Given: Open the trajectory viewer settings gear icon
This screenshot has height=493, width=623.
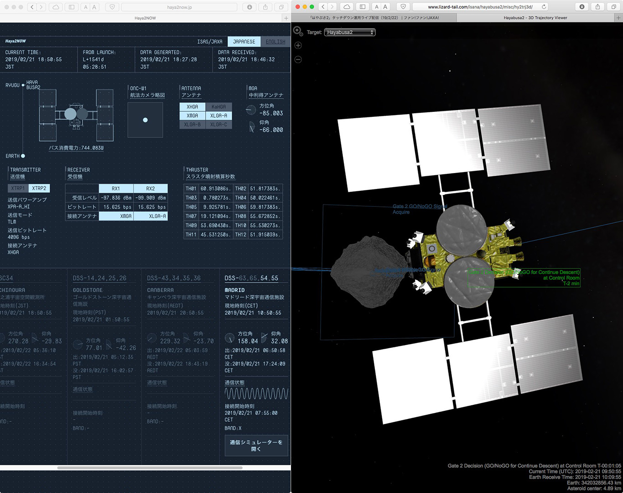Looking at the screenshot, I should pyautogui.click(x=298, y=31).
